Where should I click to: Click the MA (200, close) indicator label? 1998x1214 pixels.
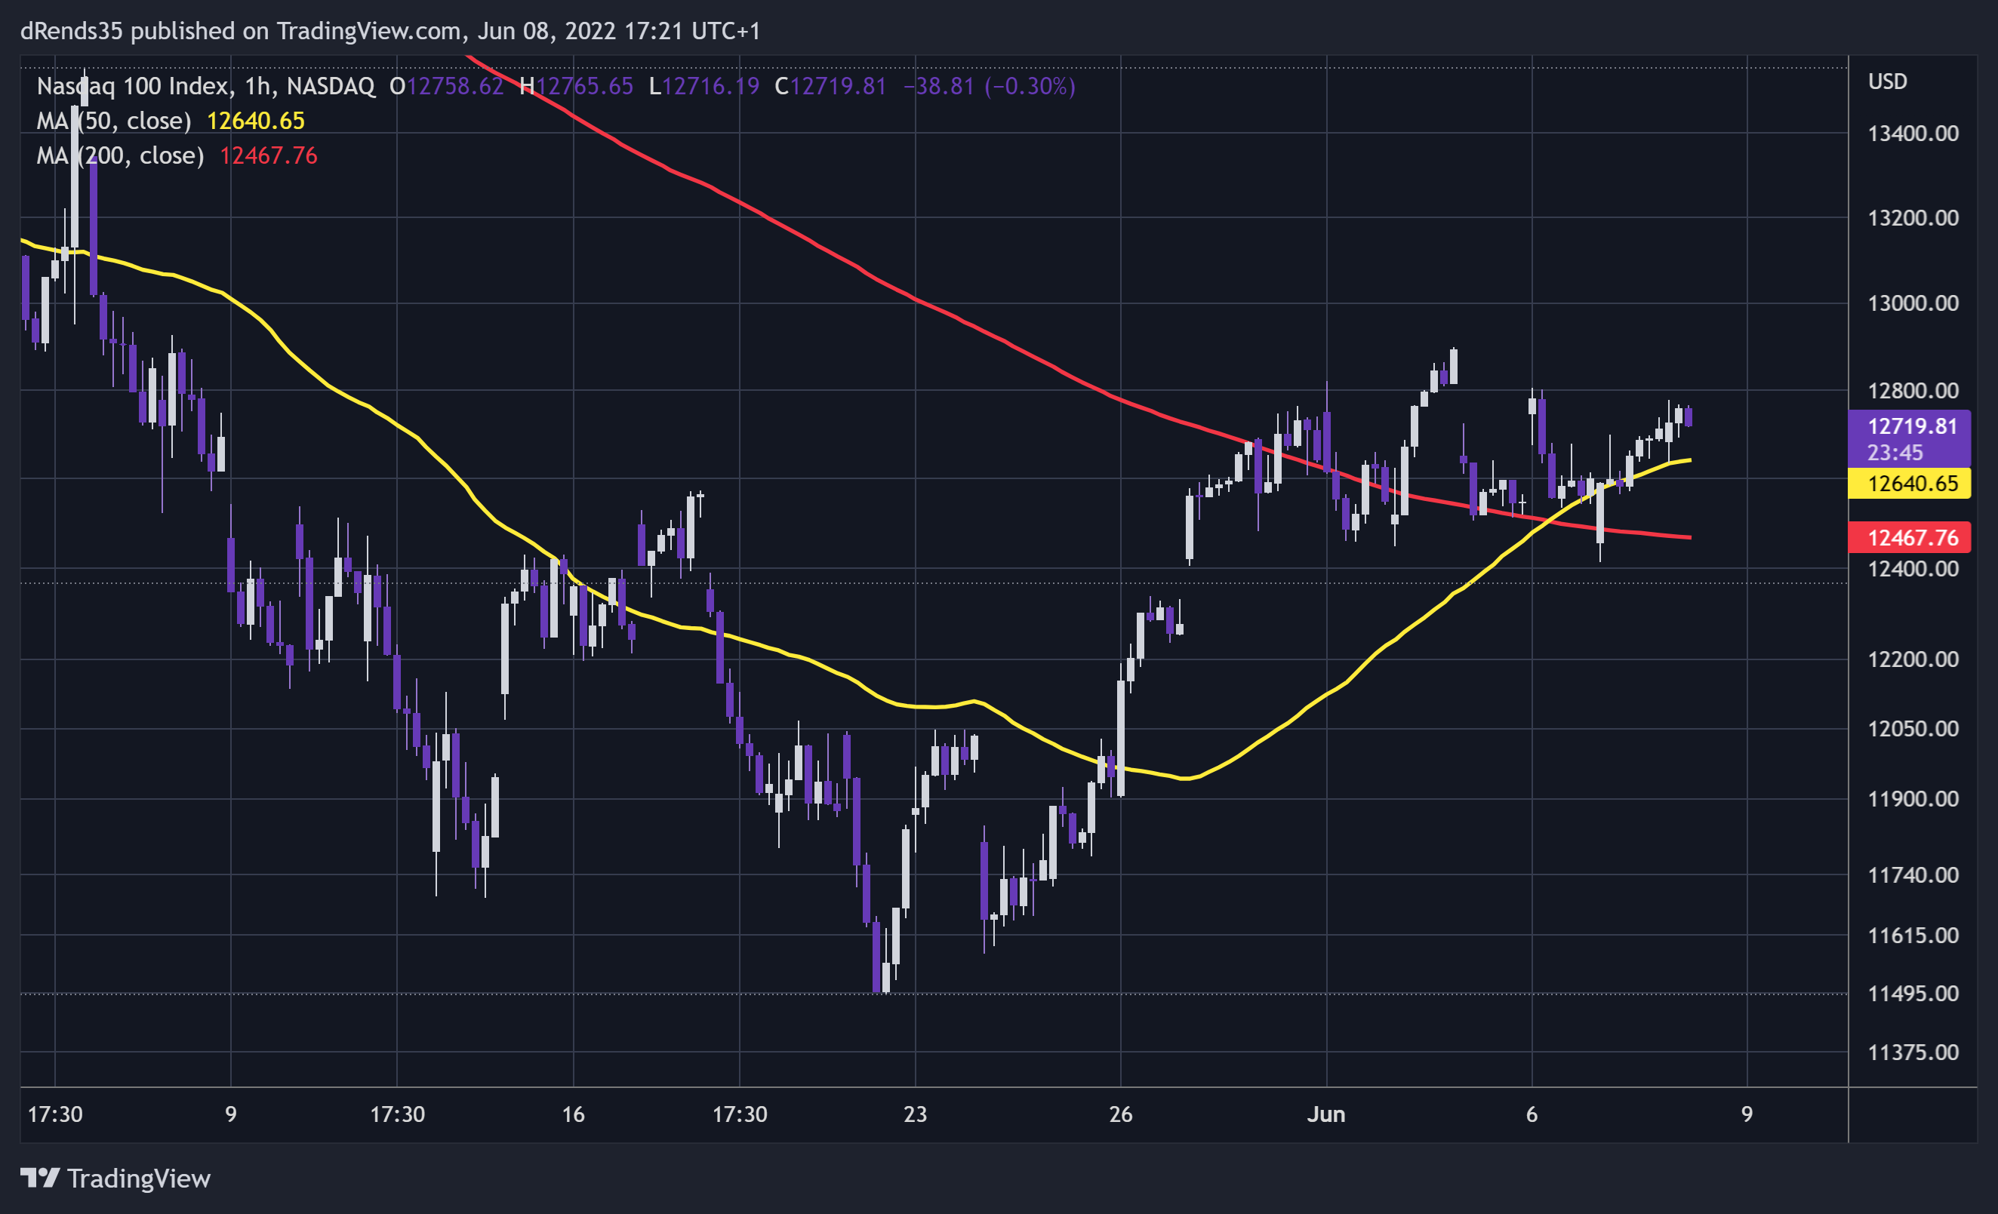121,155
